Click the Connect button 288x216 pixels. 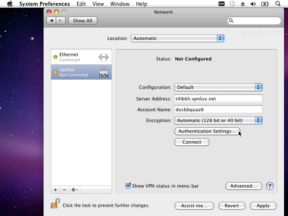pyautogui.click(x=192, y=142)
